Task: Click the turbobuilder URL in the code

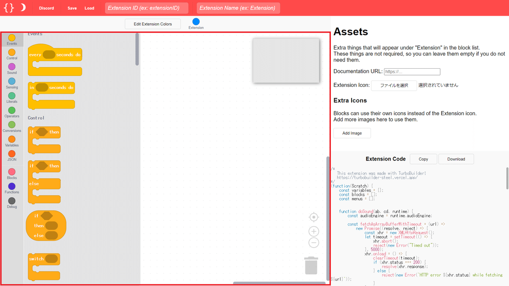Action: 377,178
